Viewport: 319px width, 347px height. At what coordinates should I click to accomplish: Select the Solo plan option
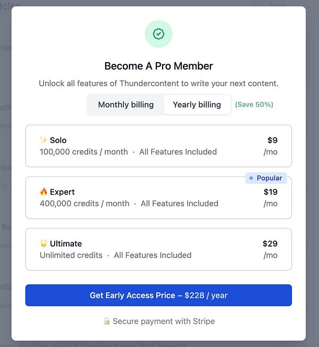pos(158,146)
